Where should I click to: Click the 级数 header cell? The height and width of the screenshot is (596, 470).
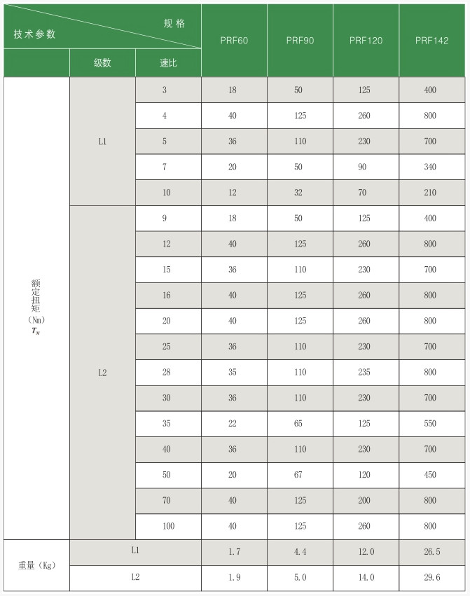(x=102, y=63)
